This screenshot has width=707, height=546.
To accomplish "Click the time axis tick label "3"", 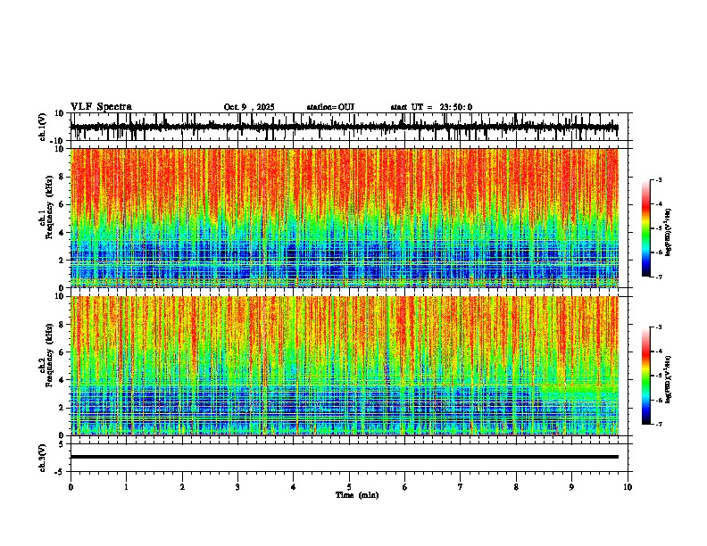I will pos(237,487).
